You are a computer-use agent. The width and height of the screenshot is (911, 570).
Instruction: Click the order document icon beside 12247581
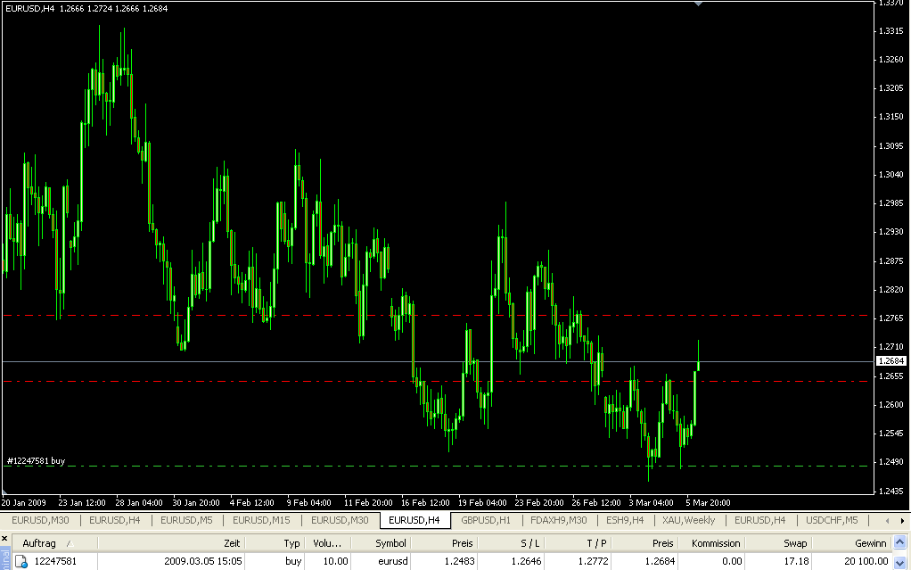point(21,561)
